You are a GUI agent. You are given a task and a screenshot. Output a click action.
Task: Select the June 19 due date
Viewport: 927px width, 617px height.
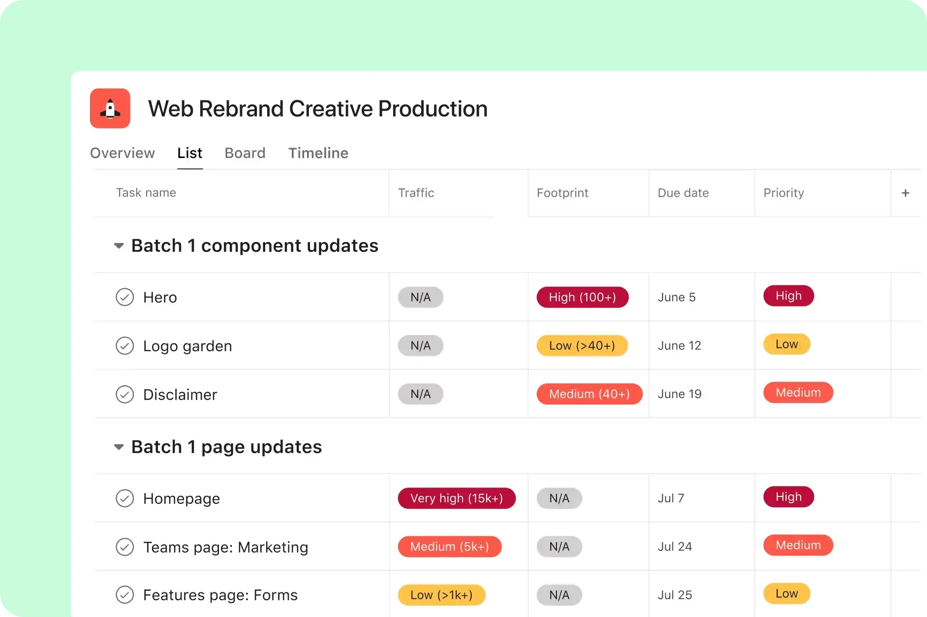click(680, 394)
